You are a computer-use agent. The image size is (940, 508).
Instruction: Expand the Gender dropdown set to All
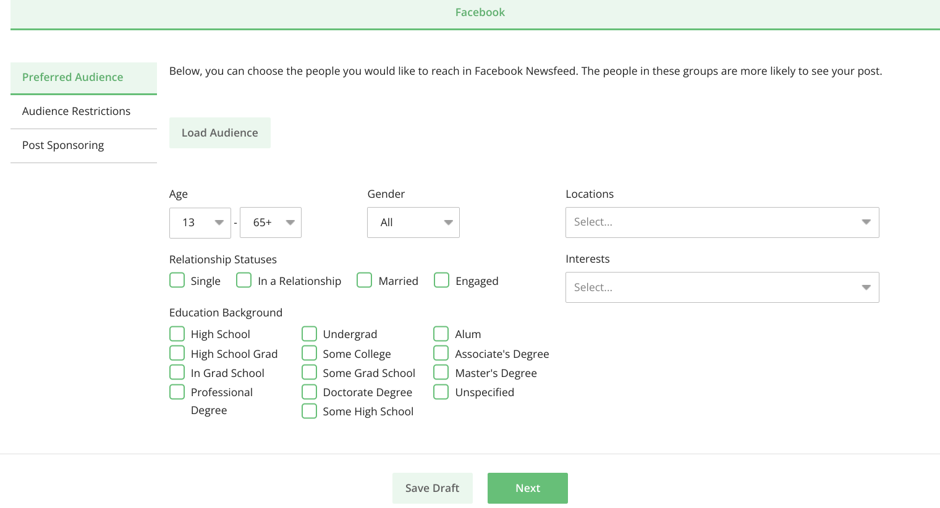(x=413, y=222)
